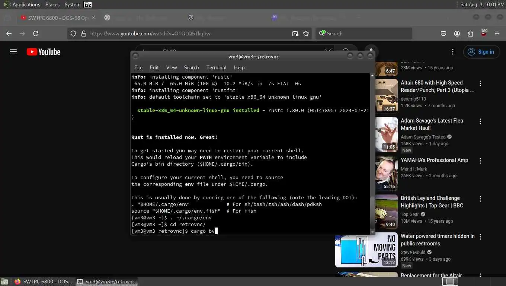Click the show desktop icon in bottom panel
The image size is (506, 286).
(5, 282)
